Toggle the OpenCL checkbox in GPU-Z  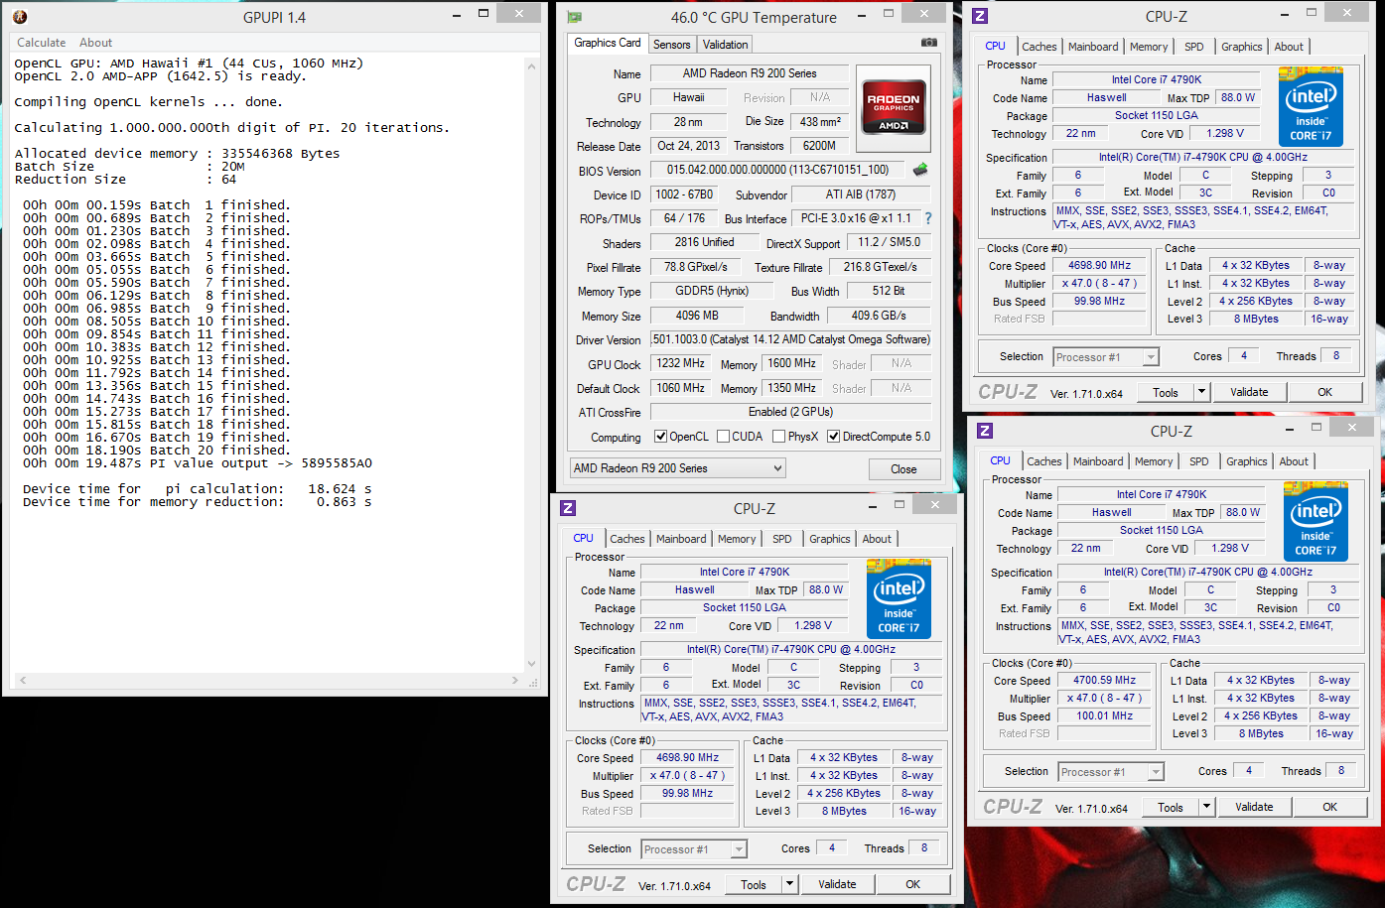click(660, 437)
